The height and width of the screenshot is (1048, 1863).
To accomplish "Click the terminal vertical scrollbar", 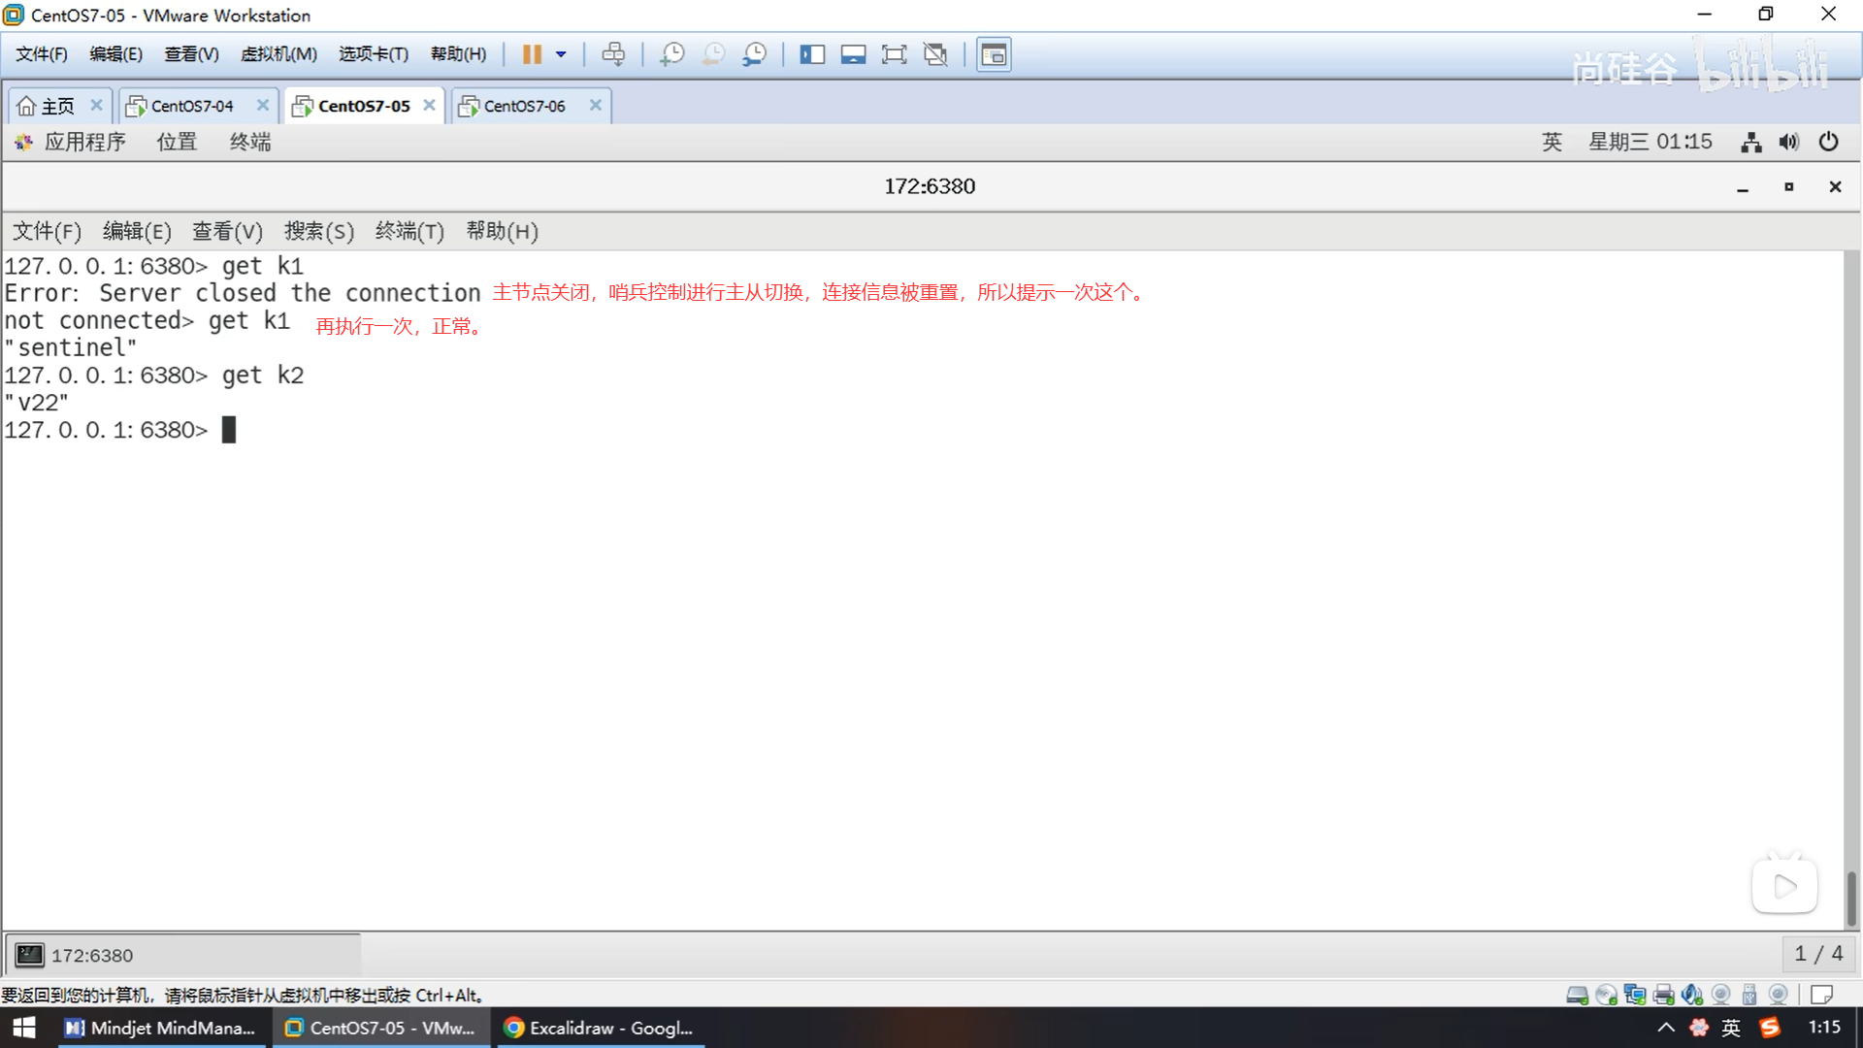I will [x=1850, y=898].
